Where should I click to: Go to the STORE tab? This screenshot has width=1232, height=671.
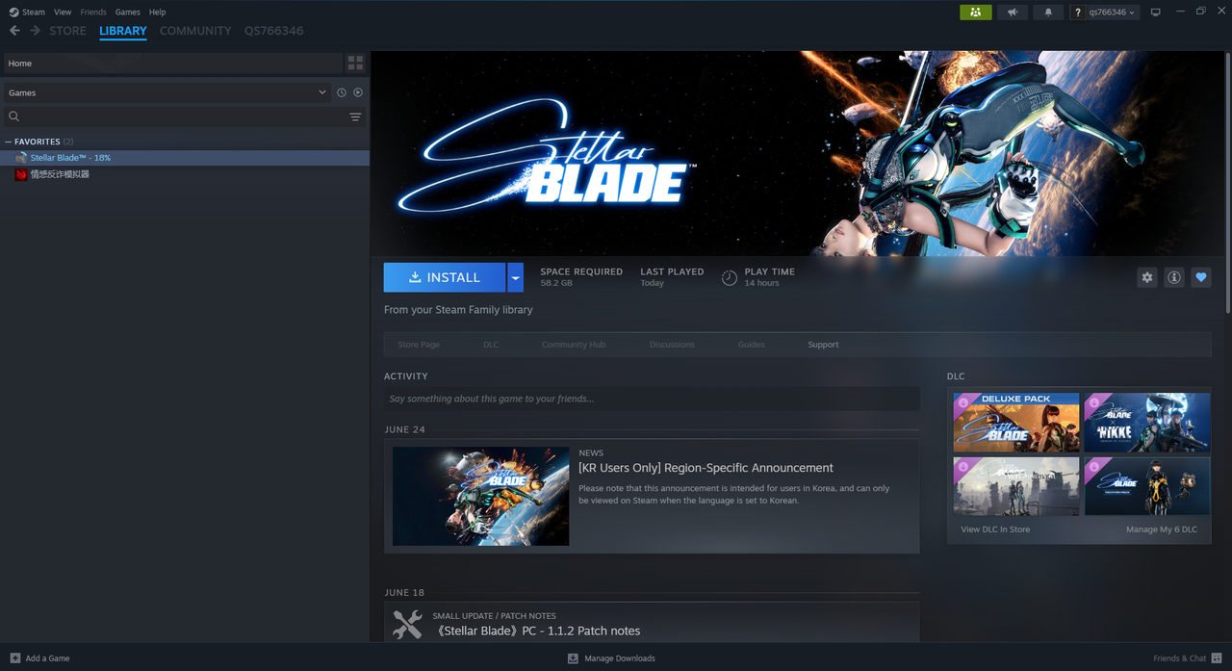click(x=67, y=31)
